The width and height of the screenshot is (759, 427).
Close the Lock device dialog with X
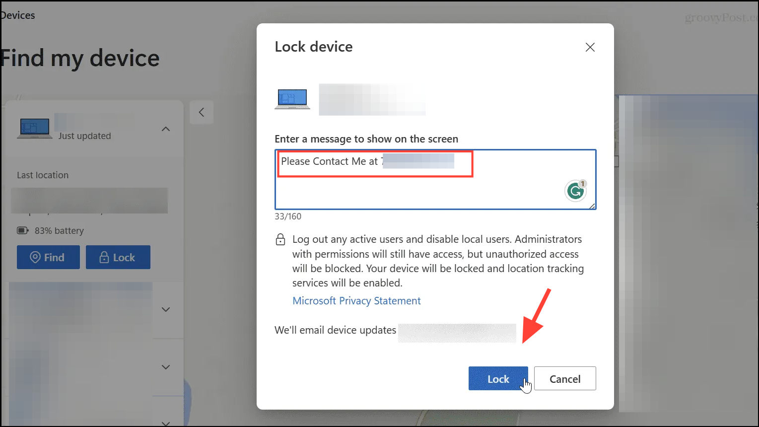[x=590, y=47]
